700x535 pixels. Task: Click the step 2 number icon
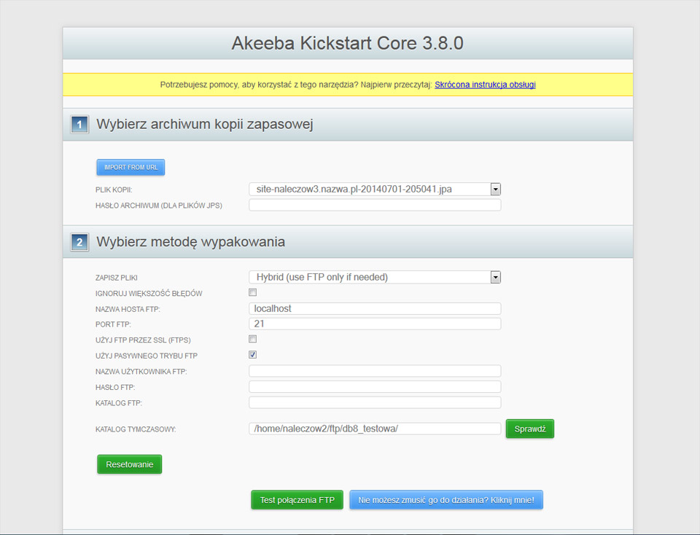click(79, 242)
